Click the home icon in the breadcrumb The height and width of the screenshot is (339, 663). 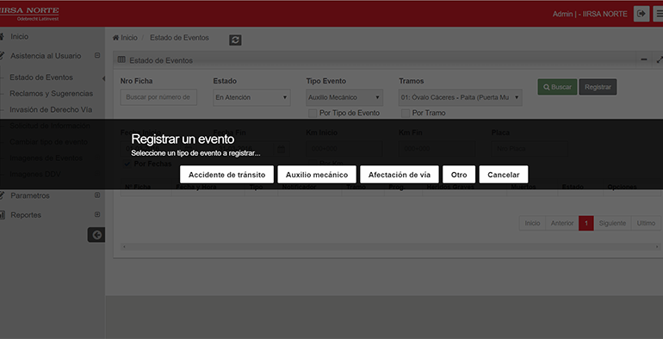[x=115, y=38]
